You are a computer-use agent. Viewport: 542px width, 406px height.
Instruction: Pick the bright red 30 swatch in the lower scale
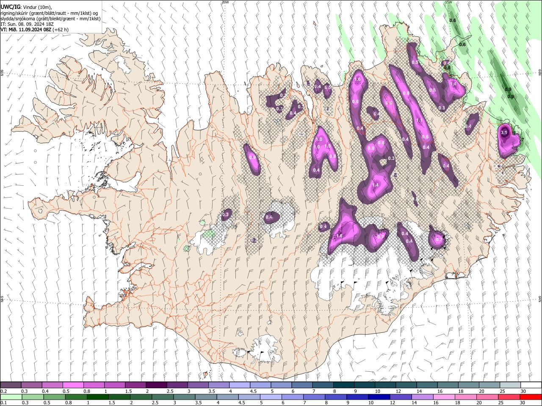531,397
